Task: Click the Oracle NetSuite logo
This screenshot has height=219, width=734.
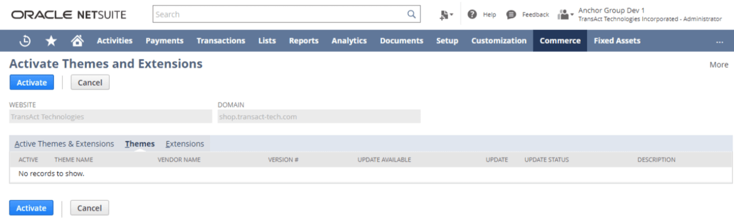Action: tap(69, 14)
